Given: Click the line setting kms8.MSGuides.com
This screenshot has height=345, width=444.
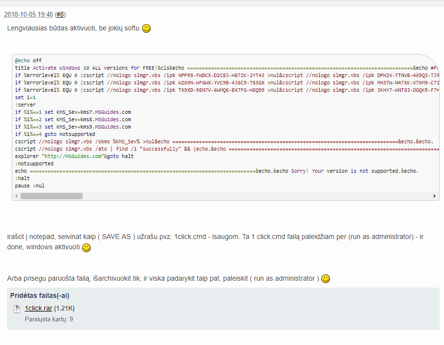Looking at the screenshot, I should coord(73,119).
